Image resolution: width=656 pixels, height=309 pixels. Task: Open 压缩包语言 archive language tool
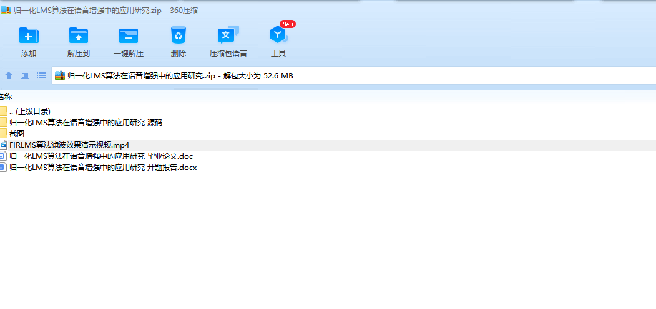pos(228,35)
